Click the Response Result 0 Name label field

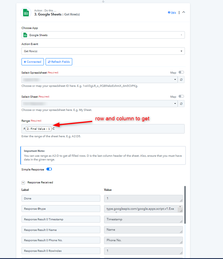[x=61, y=230]
